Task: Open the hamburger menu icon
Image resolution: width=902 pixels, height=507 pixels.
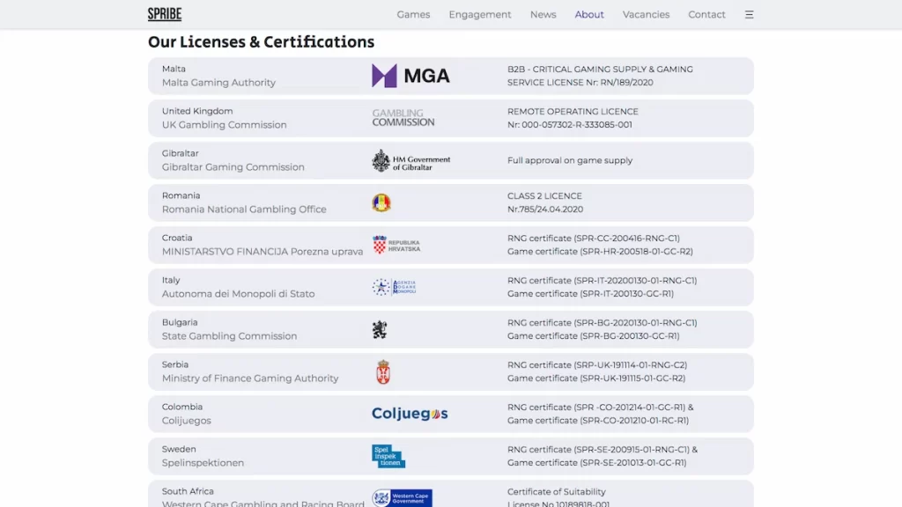Action: [749, 14]
